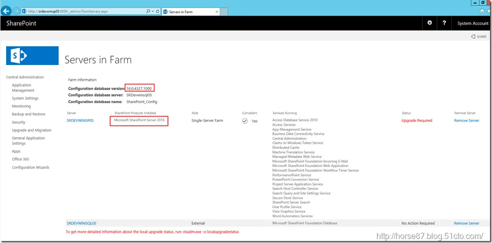The height and width of the screenshot is (243, 492).
Task: Open Central Administration in left navigation
Action: (25, 77)
